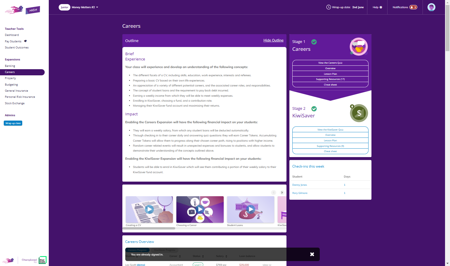Click the Stage 2 green checkmark

pyautogui.click(x=314, y=109)
